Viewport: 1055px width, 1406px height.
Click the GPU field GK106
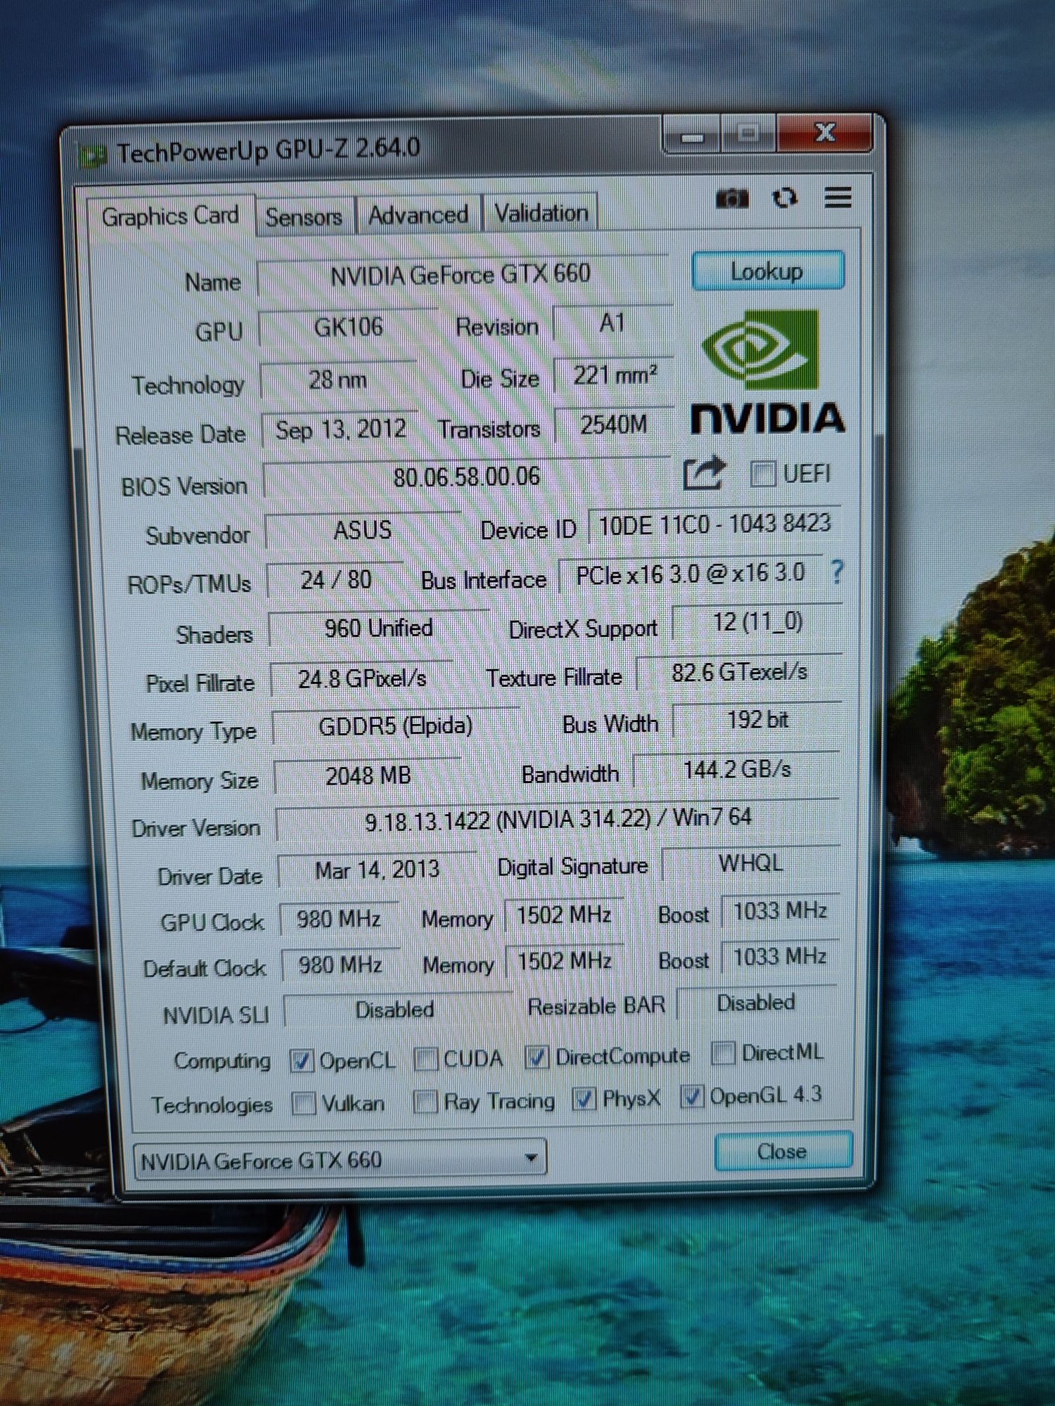348,327
